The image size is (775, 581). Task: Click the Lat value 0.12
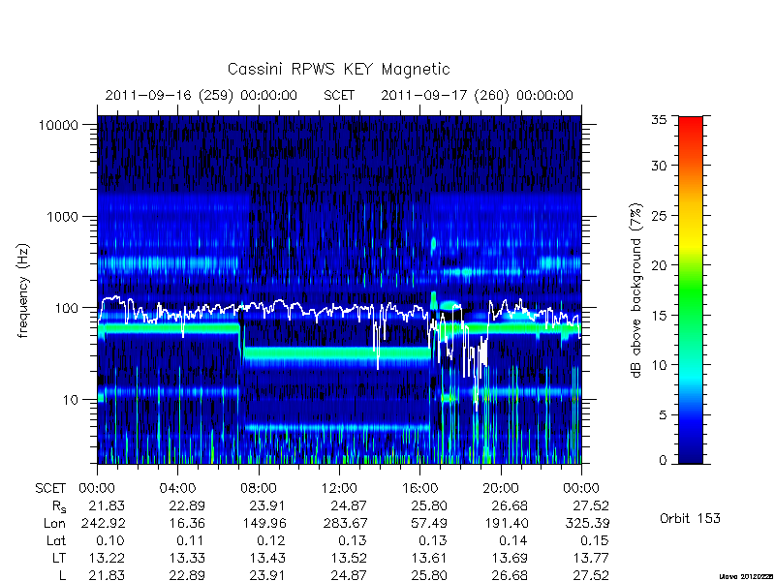272,541
